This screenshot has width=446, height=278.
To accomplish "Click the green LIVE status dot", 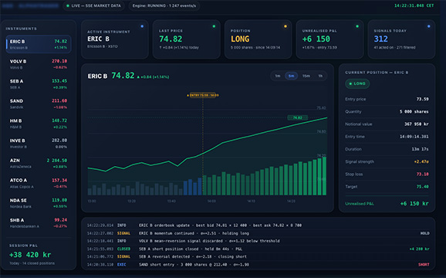I will (x=68, y=5).
